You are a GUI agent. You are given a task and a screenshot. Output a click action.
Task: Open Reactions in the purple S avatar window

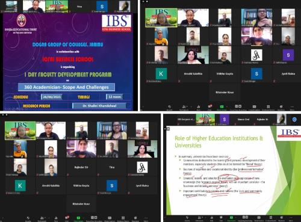281,108
